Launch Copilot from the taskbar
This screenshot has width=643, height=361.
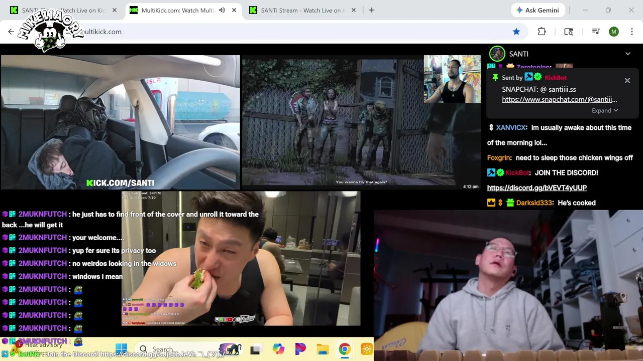(278, 349)
